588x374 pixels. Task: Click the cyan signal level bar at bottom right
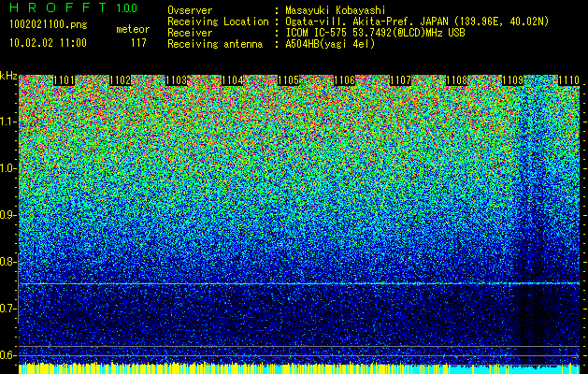click(514, 369)
